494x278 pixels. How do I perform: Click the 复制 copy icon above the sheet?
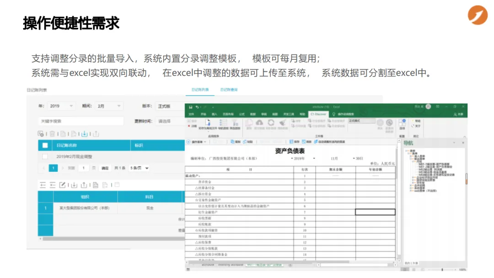(x=236, y=142)
